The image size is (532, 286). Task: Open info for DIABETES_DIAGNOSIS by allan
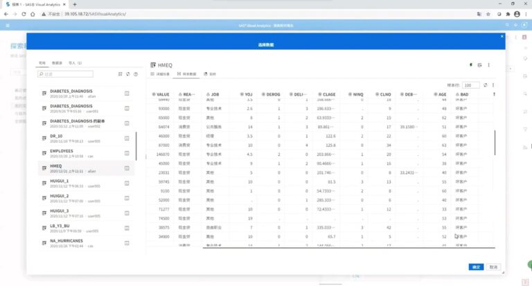(x=127, y=93)
